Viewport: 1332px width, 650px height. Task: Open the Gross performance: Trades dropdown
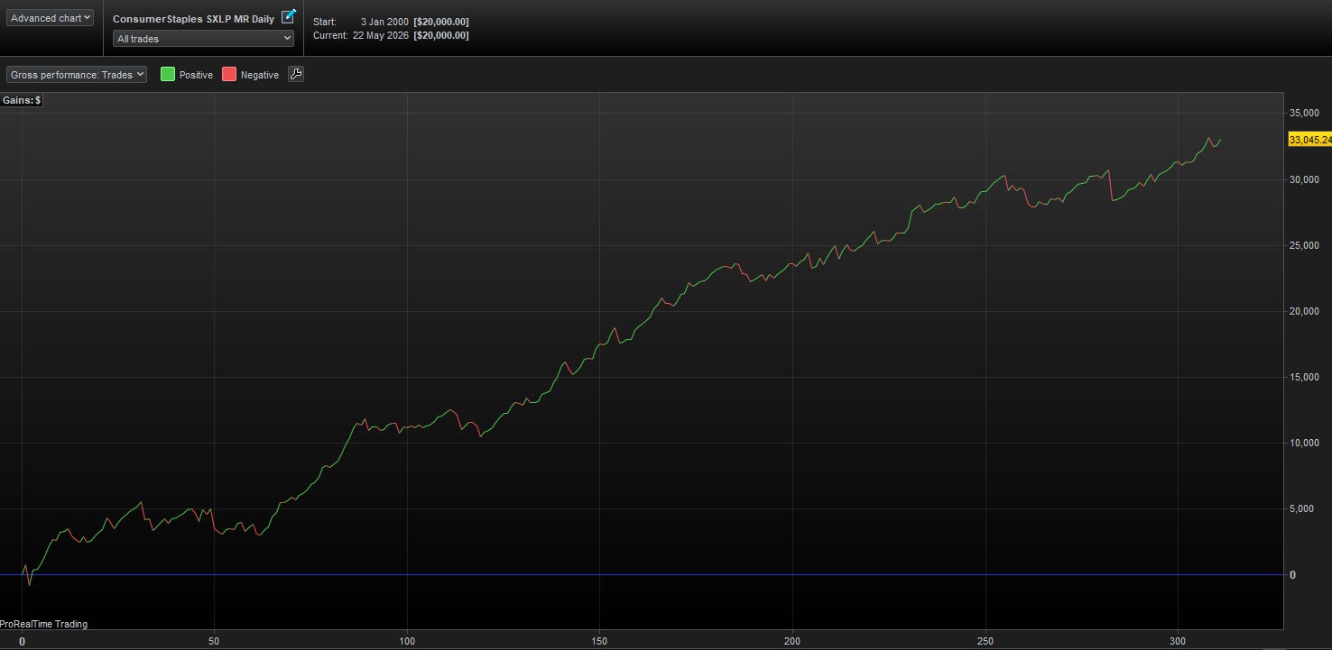(77, 75)
